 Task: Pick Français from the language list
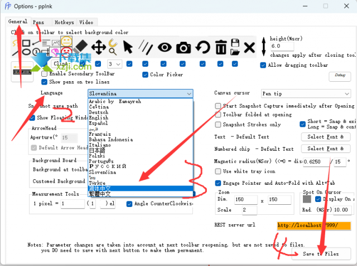pyautogui.click(x=141, y=134)
